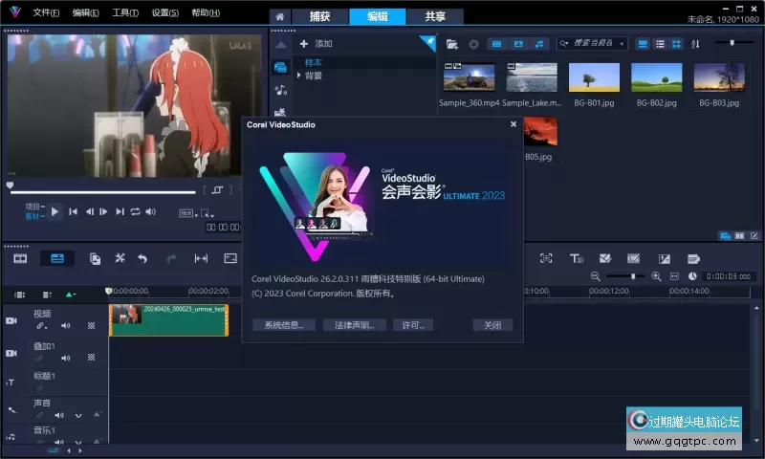The width and height of the screenshot is (765, 459).
Task: Open the 设置(S) menu
Action: pyautogui.click(x=164, y=12)
